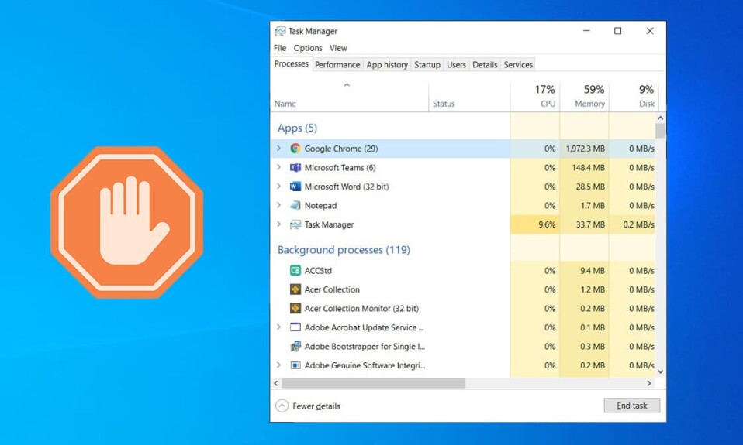Click the Fewer details link

pos(316,406)
